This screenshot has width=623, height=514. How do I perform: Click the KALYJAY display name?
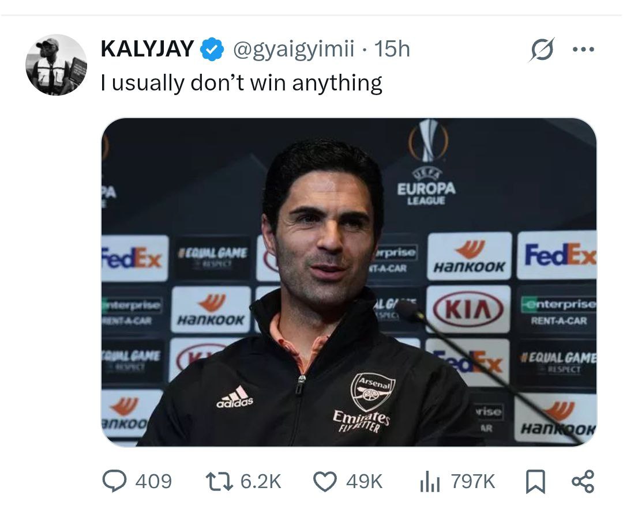147,49
